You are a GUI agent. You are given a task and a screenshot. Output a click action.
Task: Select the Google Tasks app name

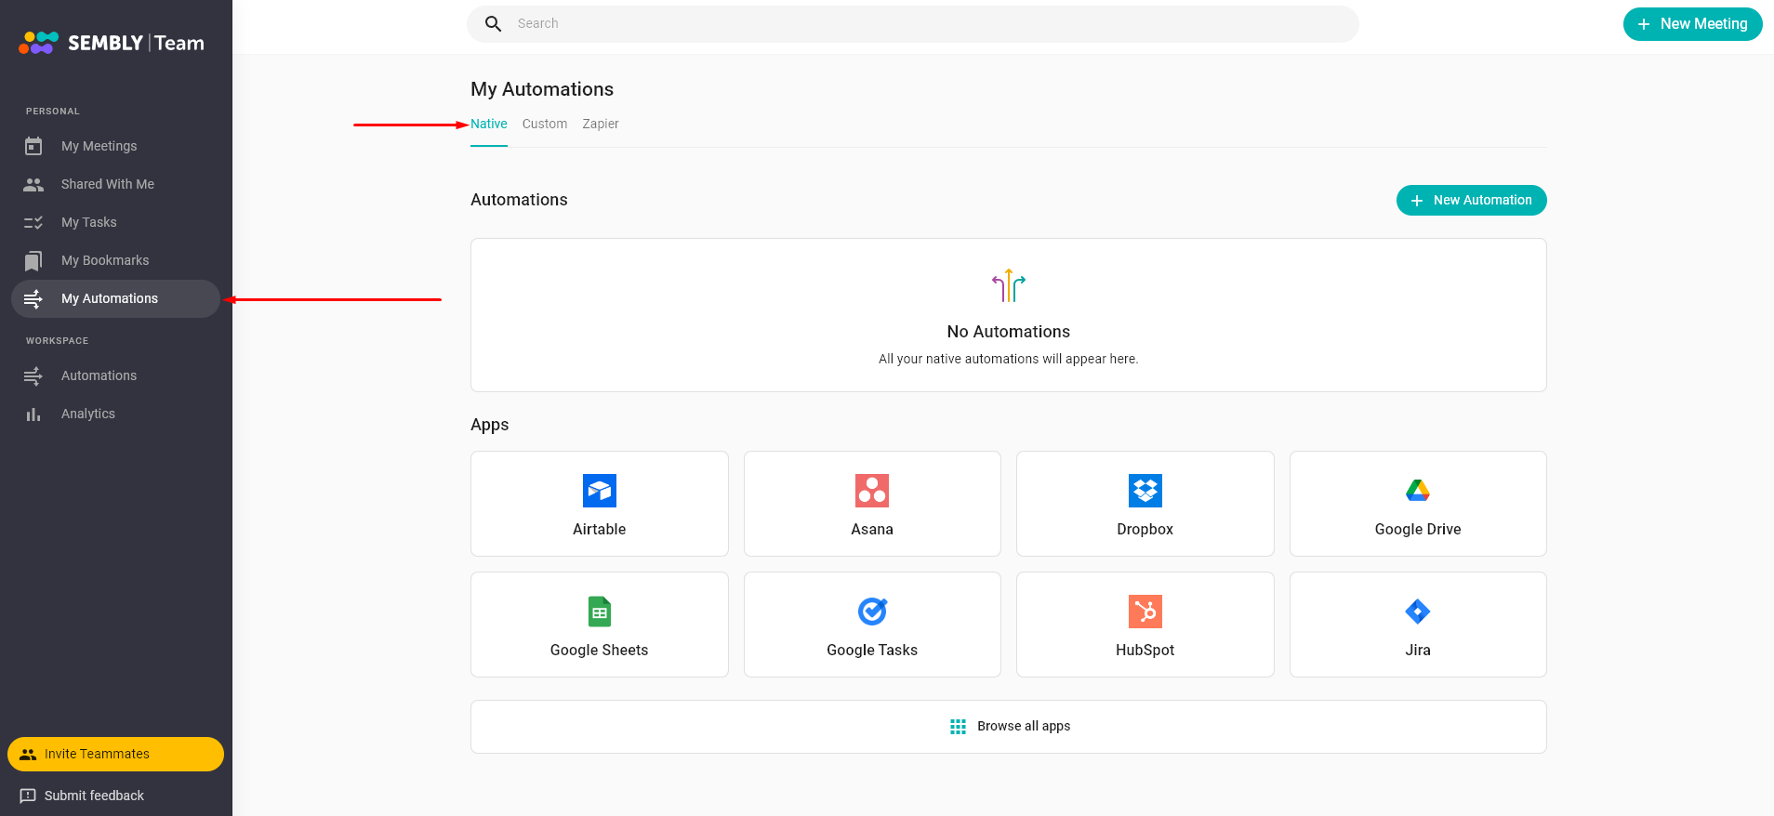(872, 650)
